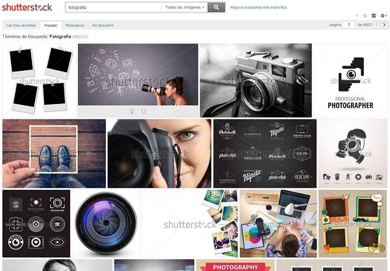
Task: Open hands holding camera illustration
Action: click(352, 153)
